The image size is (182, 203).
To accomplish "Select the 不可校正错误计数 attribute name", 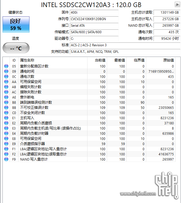I will 34,107.
